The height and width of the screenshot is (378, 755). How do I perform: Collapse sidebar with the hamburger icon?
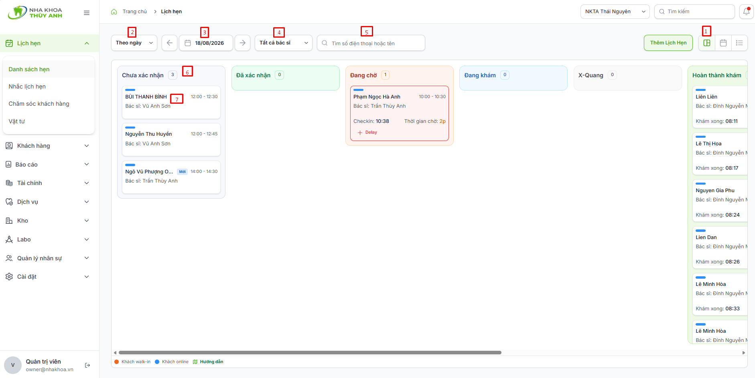[87, 13]
